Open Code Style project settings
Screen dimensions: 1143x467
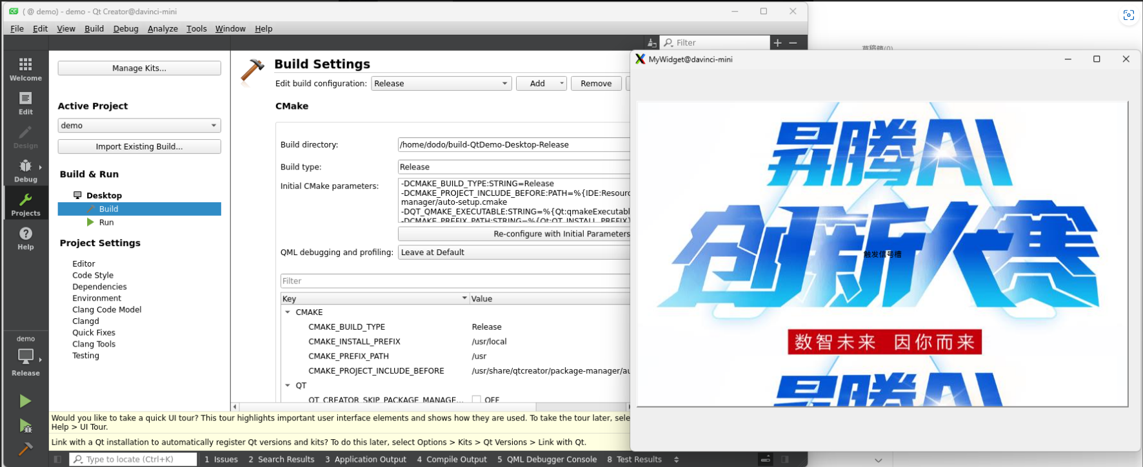coord(93,276)
